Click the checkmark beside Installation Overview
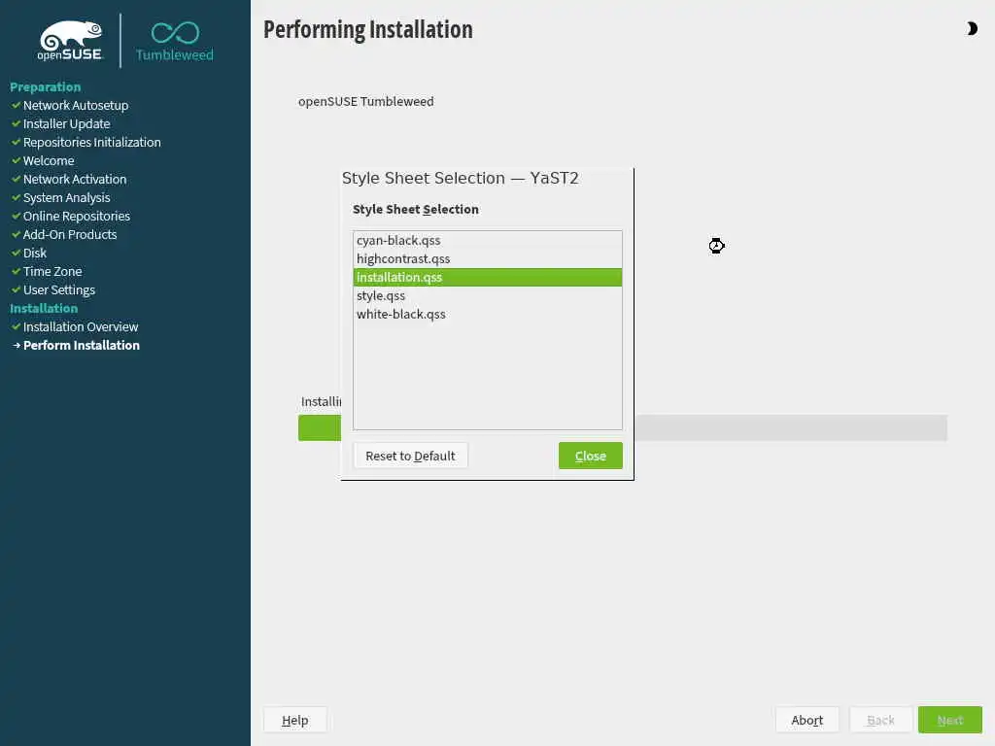 click(16, 326)
